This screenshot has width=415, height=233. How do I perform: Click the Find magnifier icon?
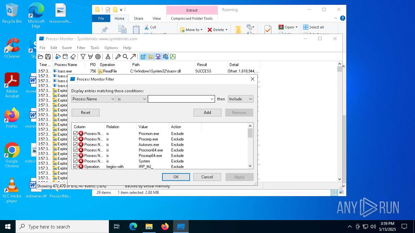[x=125, y=57]
